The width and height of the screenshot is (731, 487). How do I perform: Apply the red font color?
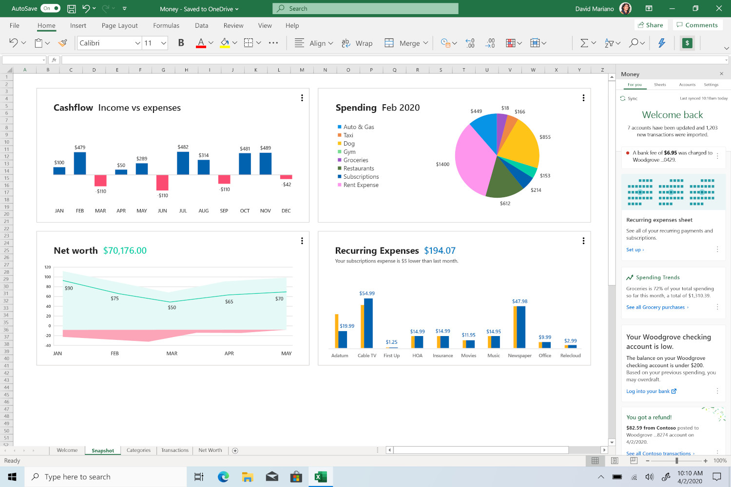tap(201, 43)
